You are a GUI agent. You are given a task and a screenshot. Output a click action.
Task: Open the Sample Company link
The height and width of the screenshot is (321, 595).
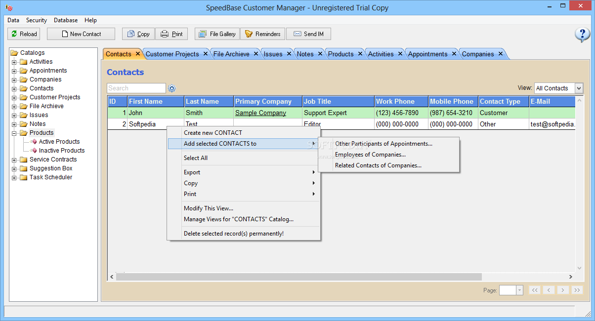pos(260,113)
